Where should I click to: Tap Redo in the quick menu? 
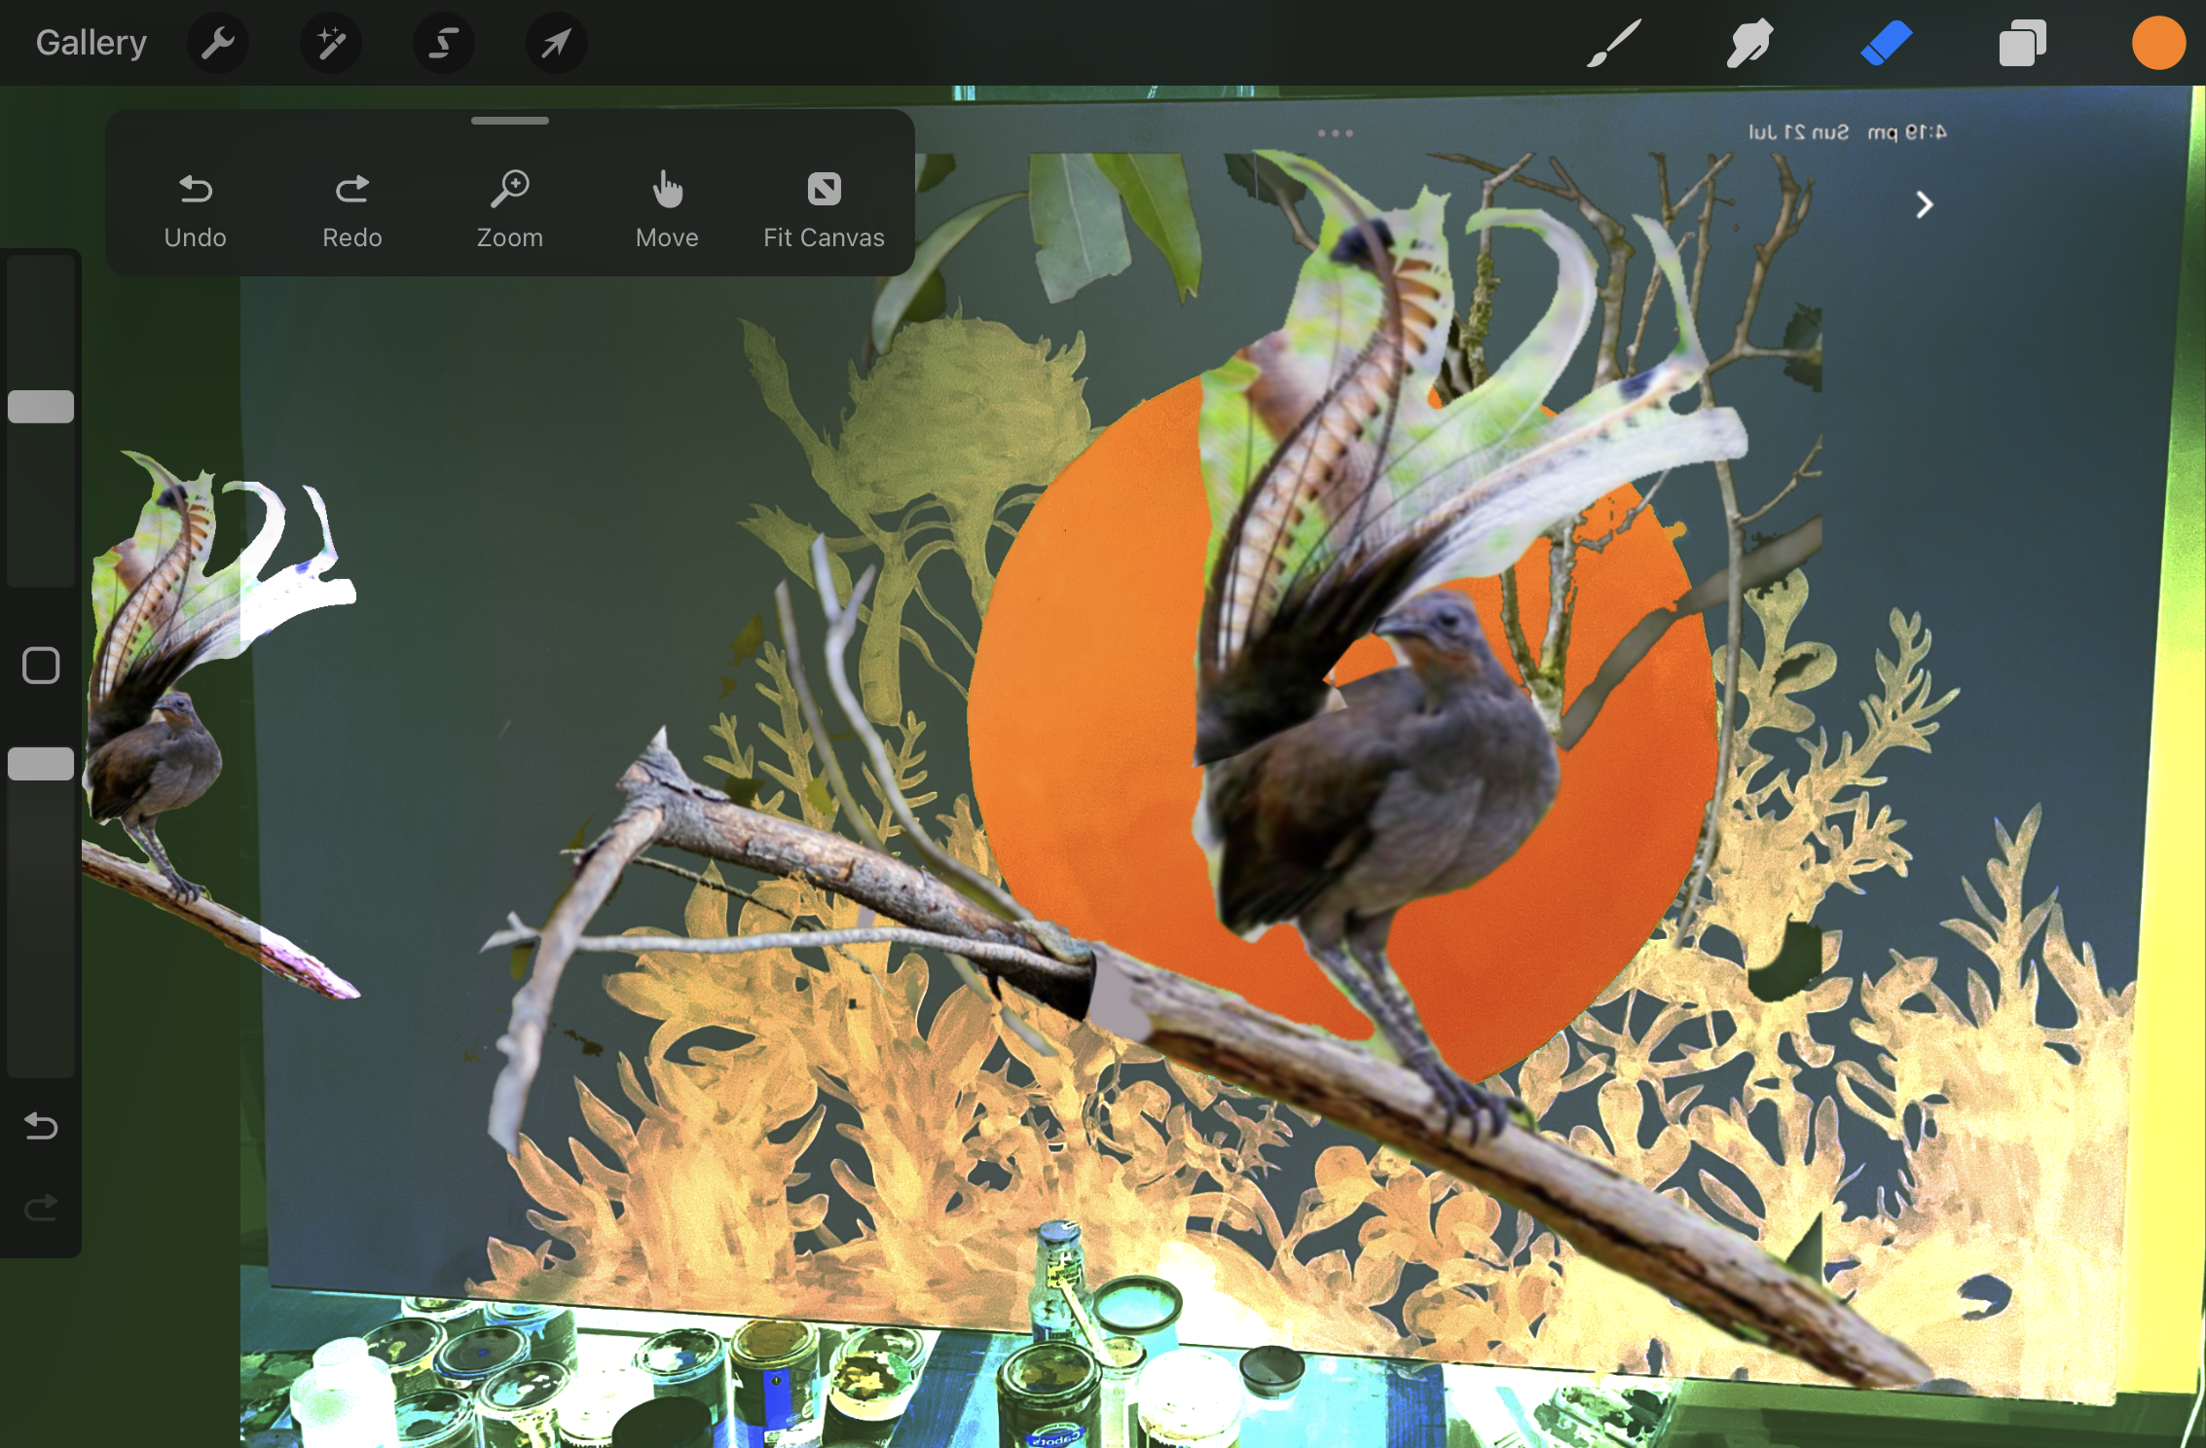point(352,210)
